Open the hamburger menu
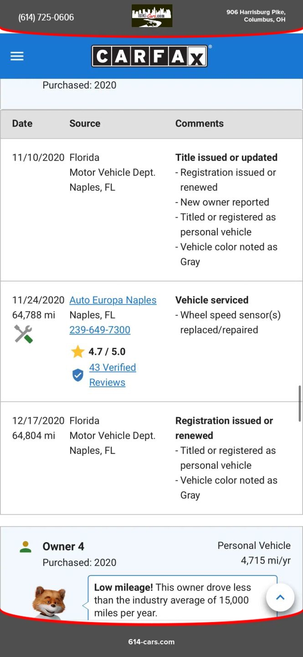Viewport: 303px width, 657px height. pyautogui.click(x=17, y=56)
